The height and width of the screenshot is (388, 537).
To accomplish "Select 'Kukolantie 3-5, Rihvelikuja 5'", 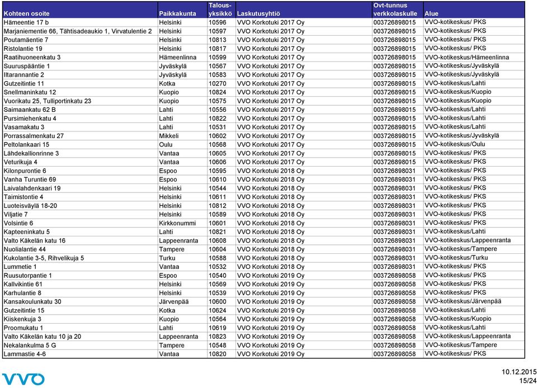I will 44,258.
